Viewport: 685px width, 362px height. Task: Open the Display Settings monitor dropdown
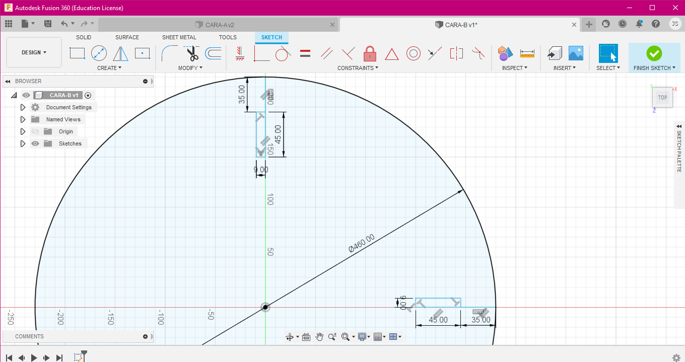coord(364,337)
